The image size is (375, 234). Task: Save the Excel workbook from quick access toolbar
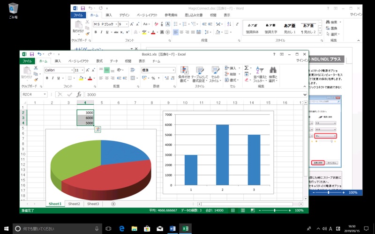[32, 54]
